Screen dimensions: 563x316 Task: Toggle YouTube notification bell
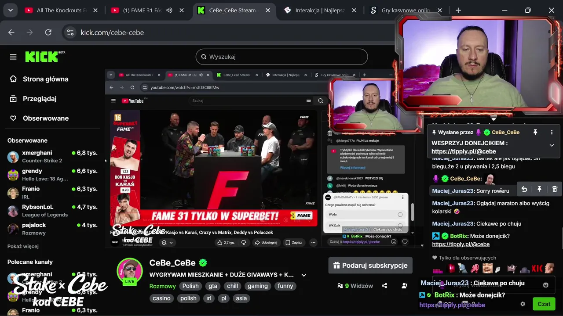[x=164, y=242]
